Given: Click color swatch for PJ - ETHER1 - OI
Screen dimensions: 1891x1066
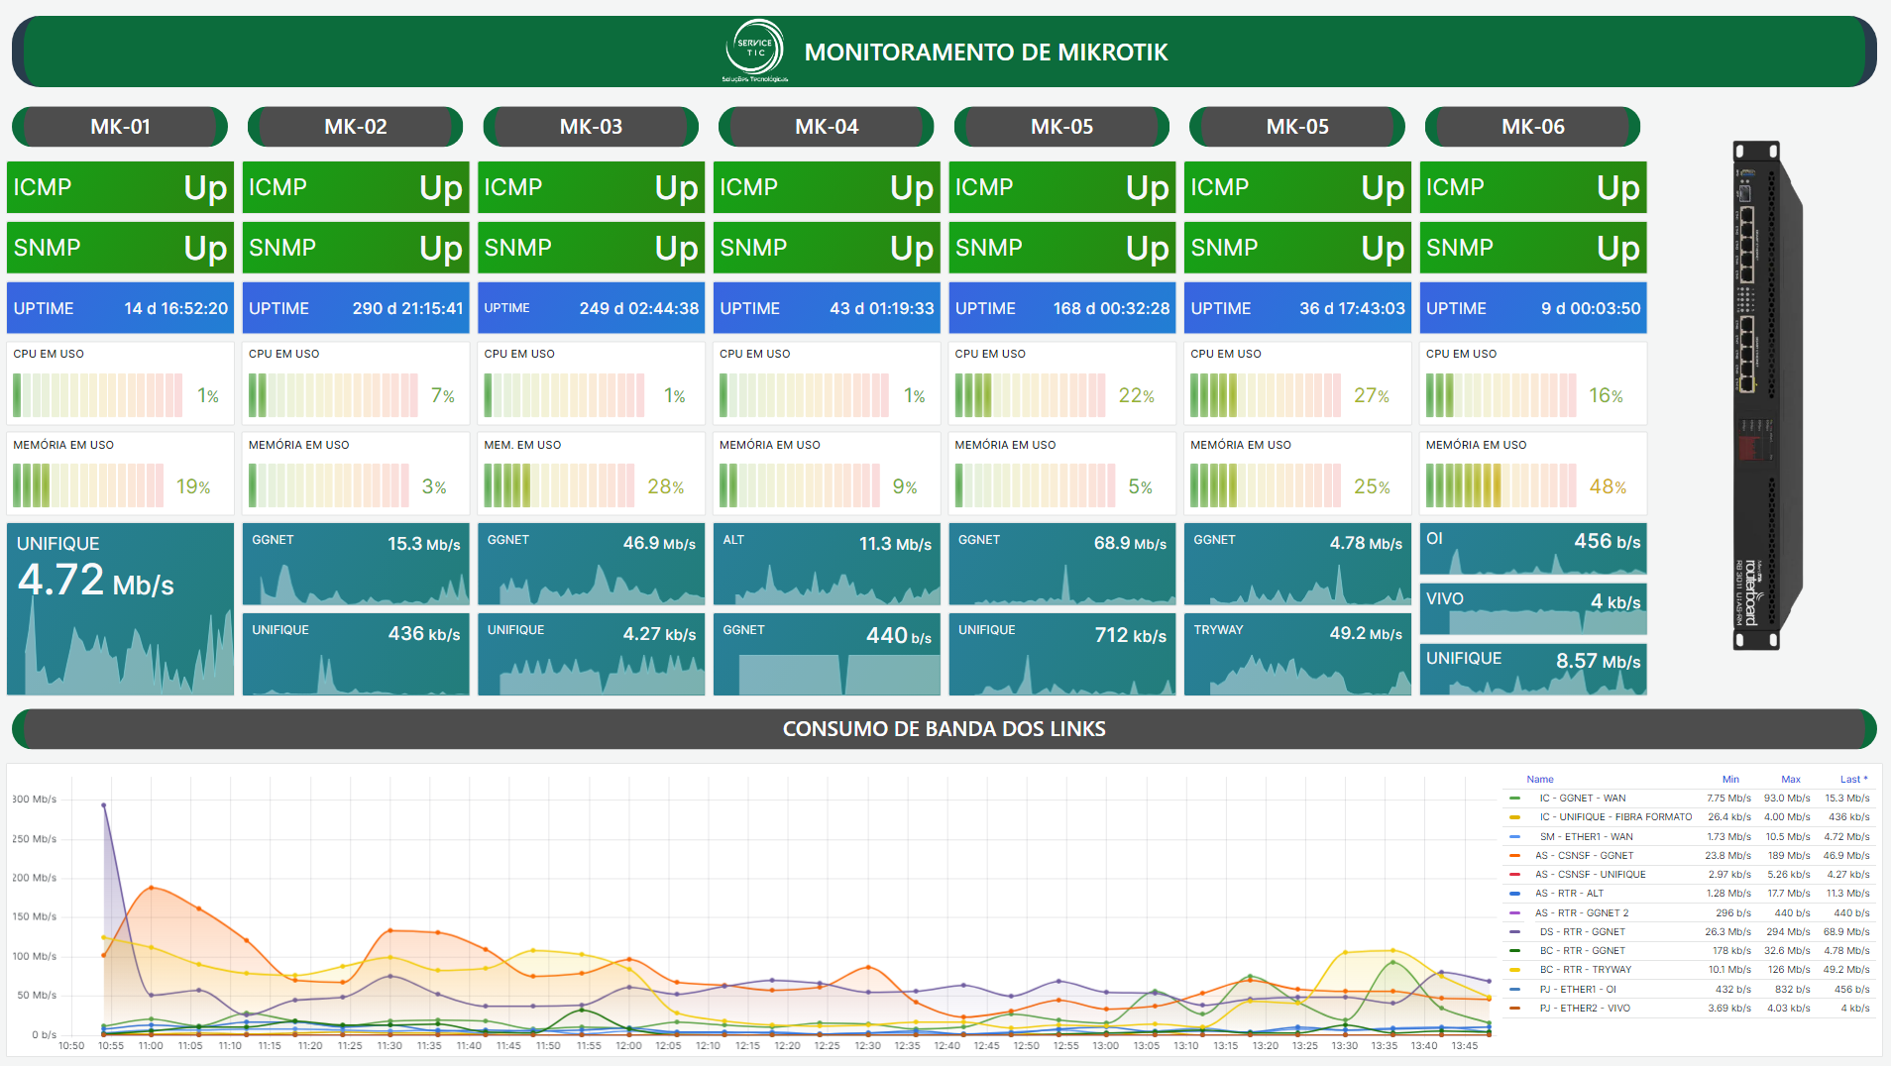Looking at the screenshot, I should click(1514, 990).
